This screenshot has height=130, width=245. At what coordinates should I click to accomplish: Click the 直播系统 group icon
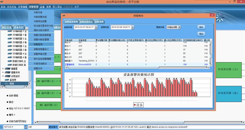point(7,72)
